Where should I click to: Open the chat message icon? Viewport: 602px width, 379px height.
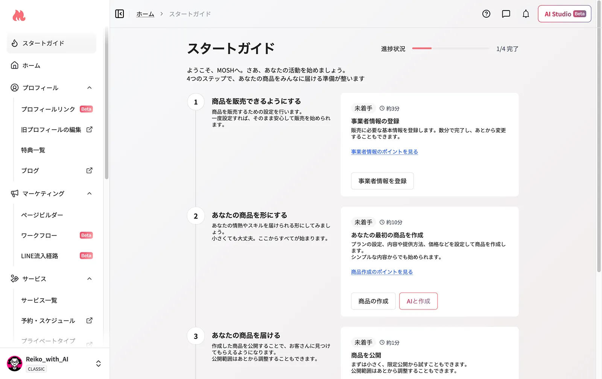[x=506, y=14]
